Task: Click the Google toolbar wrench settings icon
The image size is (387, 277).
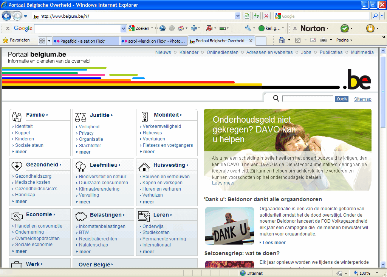Action: click(x=248, y=28)
